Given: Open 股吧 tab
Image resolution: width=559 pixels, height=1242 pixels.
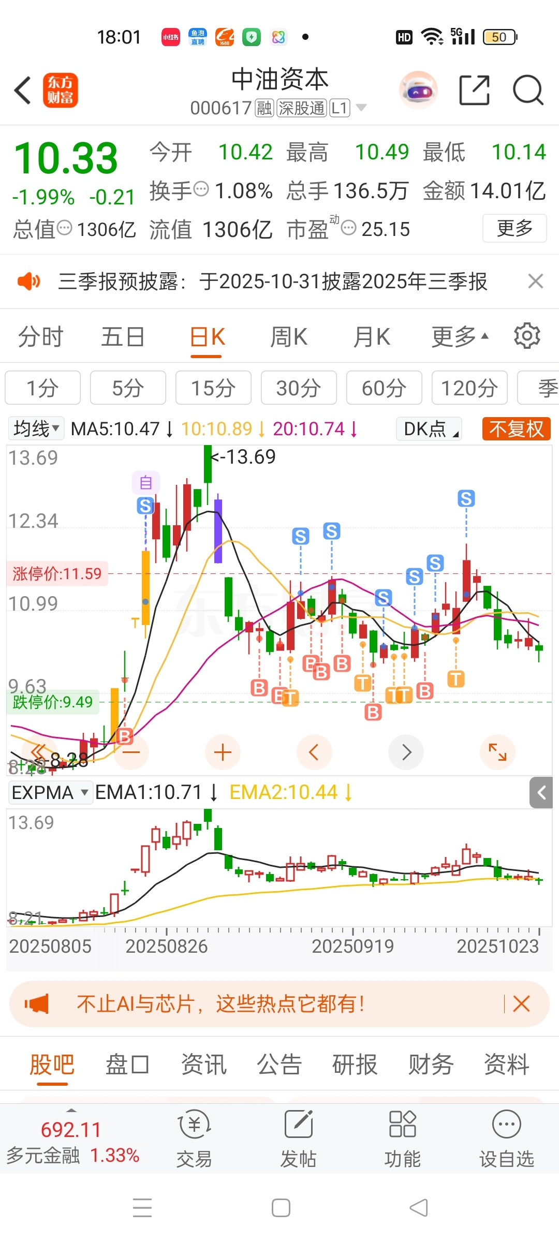Looking at the screenshot, I should (52, 1065).
